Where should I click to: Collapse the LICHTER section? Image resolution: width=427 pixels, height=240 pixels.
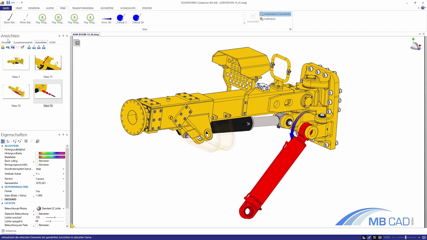[2, 203]
